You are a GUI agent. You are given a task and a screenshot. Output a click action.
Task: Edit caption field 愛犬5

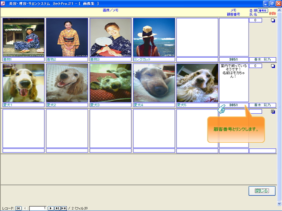(197, 105)
